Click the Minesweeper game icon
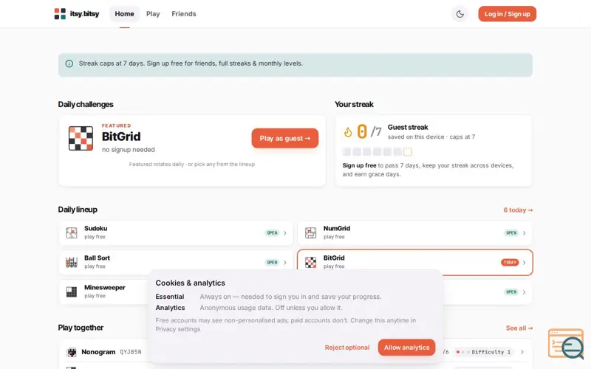Viewport: 591px width, 369px height. [x=72, y=292]
